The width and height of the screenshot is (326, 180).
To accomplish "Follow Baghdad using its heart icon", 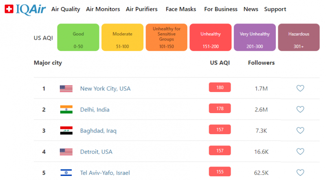I will coord(300,131).
